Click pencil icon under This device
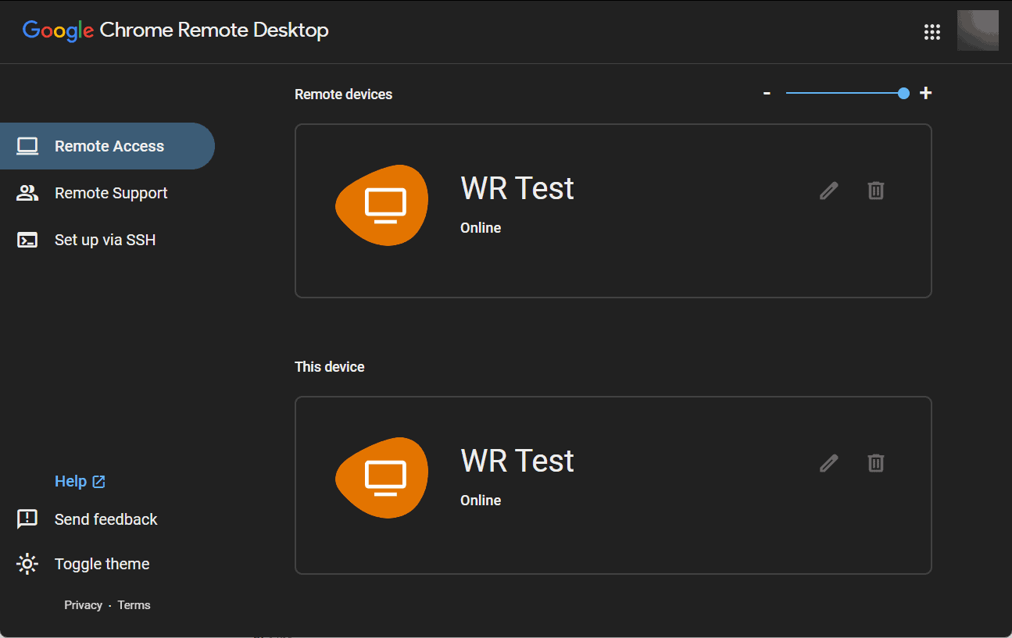The image size is (1012, 638). pos(828,463)
